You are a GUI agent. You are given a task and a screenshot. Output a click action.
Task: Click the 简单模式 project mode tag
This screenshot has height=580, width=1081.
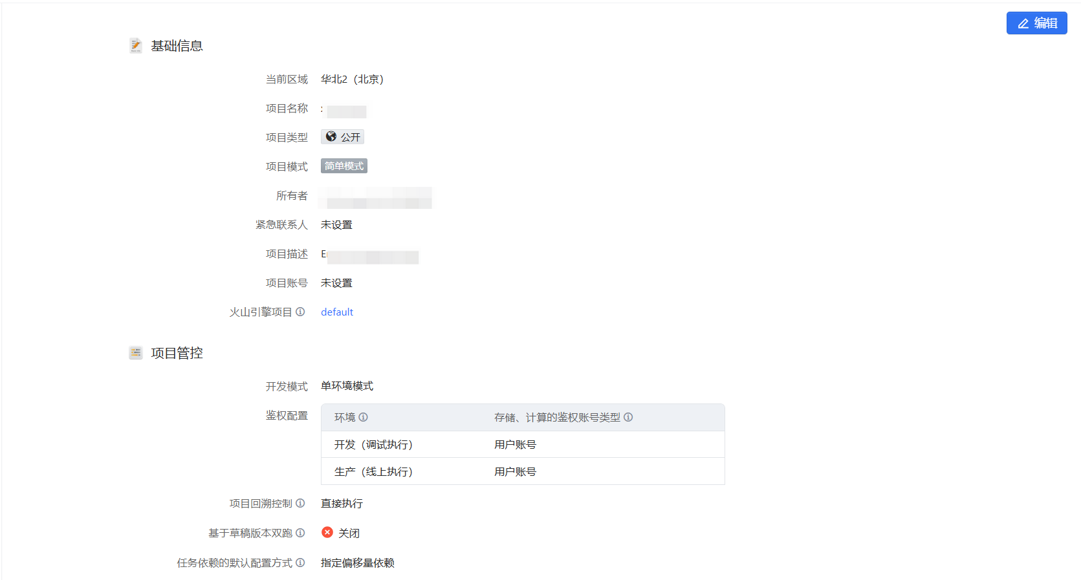click(344, 166)
